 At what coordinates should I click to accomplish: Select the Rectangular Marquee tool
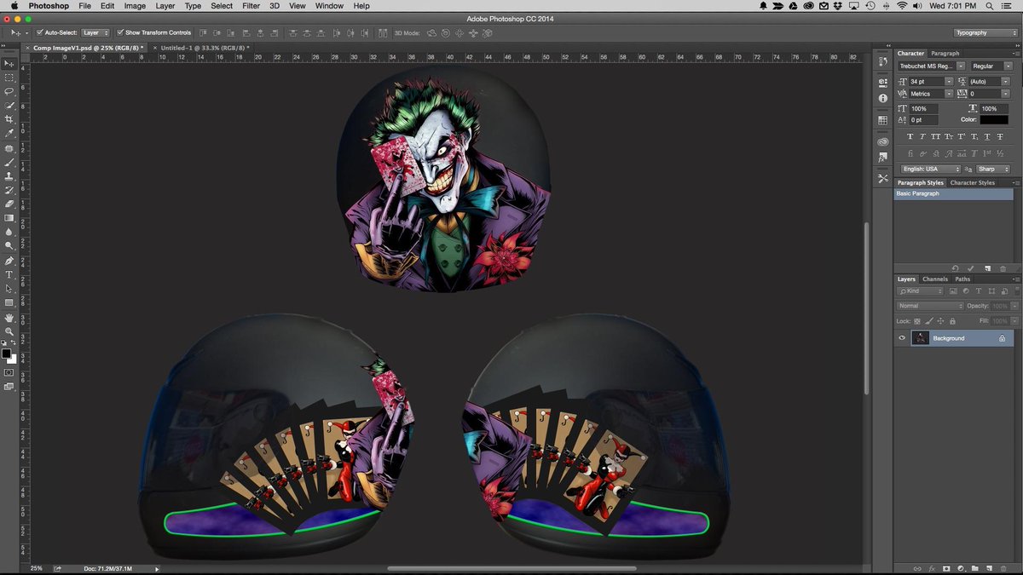click(x=9, y=78)
